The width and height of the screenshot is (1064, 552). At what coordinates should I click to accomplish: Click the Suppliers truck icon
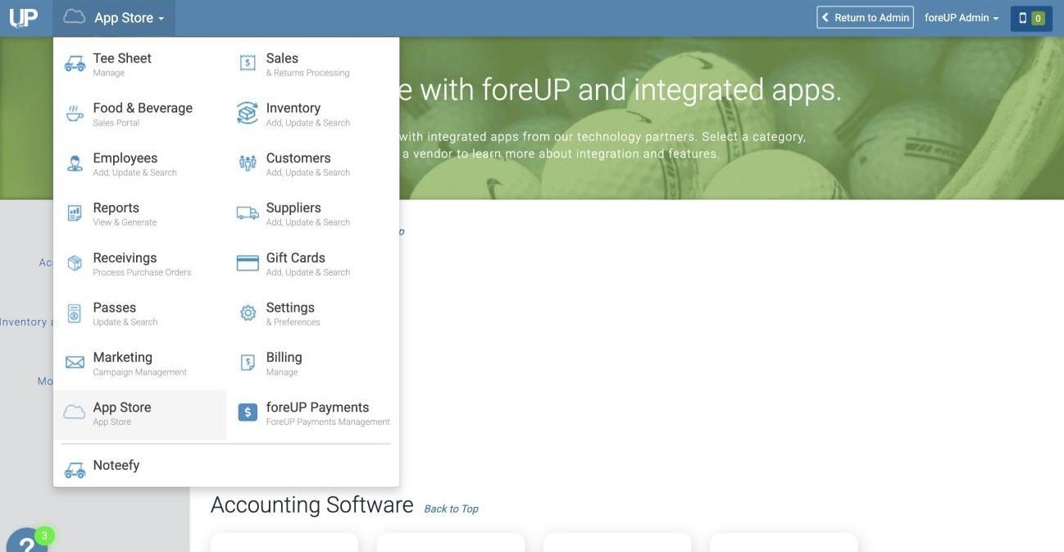(x=248, y=213)
